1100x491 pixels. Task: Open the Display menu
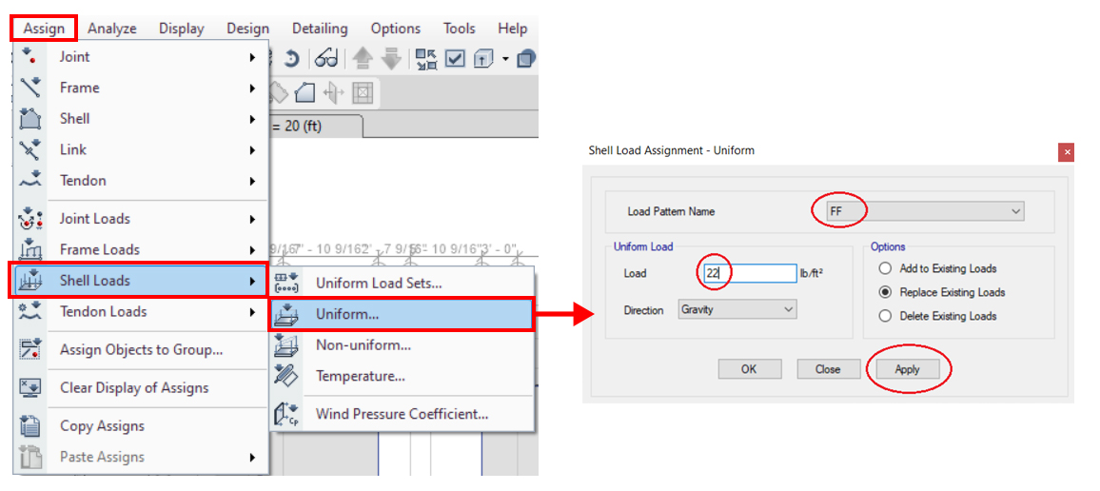point(181,29)
